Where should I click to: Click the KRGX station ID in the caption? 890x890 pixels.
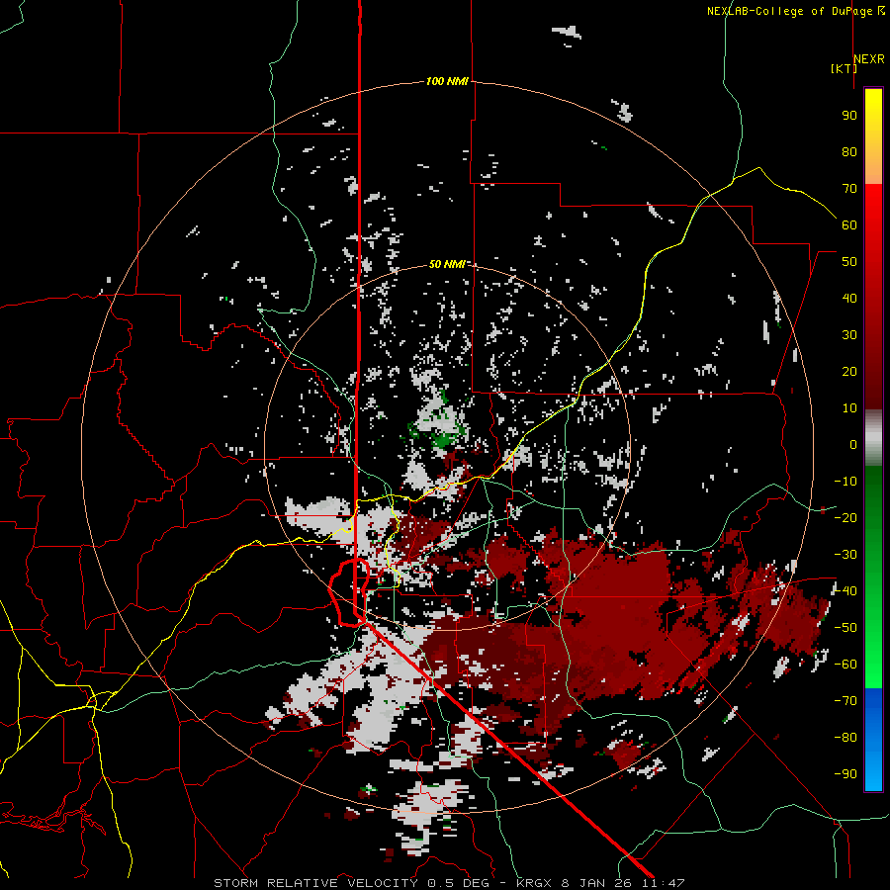click(x=535, y=883)
